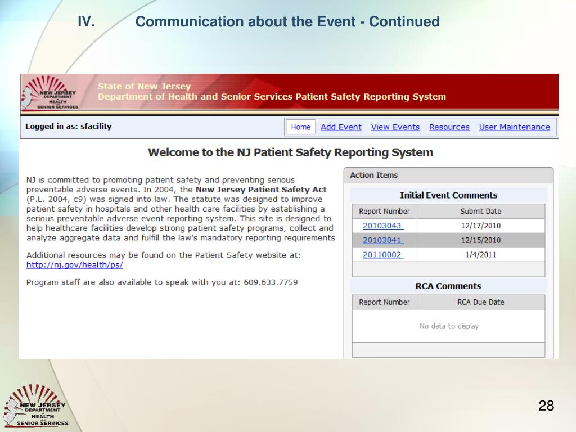Click the banner 'State of New Jersey' text
The image size is (576, 432).
pyautogui.click(x=145, y=86)
